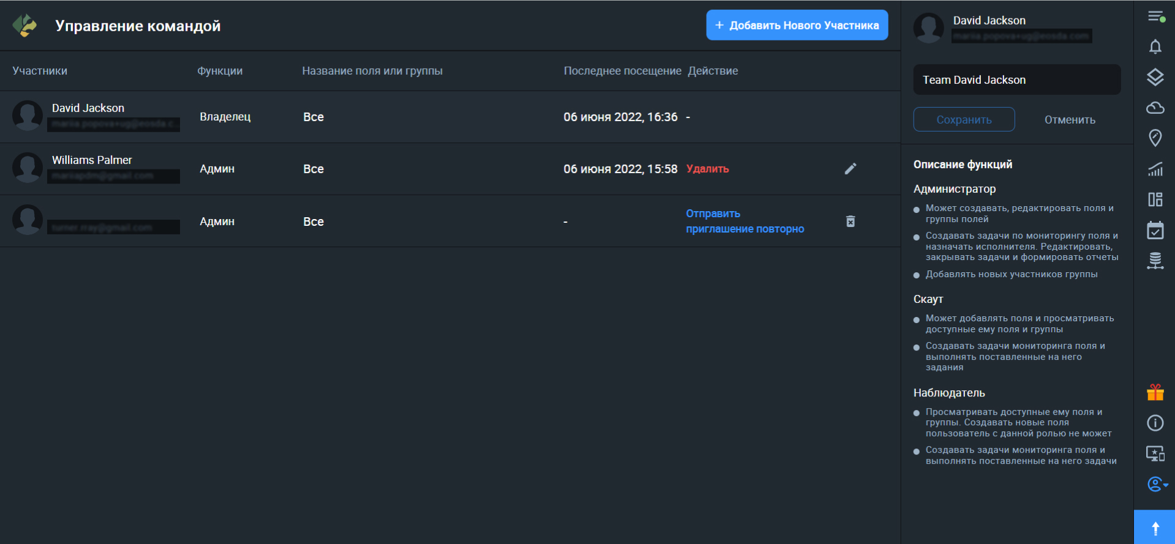
Task: Click the Team David Jackson name field
Action: point(1016,80)
